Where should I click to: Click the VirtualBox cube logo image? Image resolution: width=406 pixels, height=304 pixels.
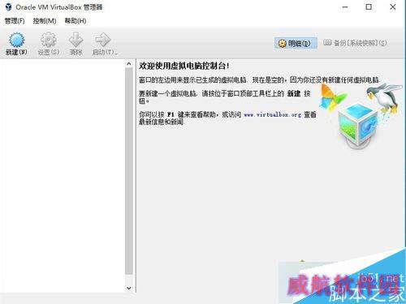[357, 126]
